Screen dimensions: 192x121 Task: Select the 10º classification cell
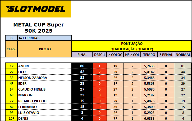pos(11,118)
